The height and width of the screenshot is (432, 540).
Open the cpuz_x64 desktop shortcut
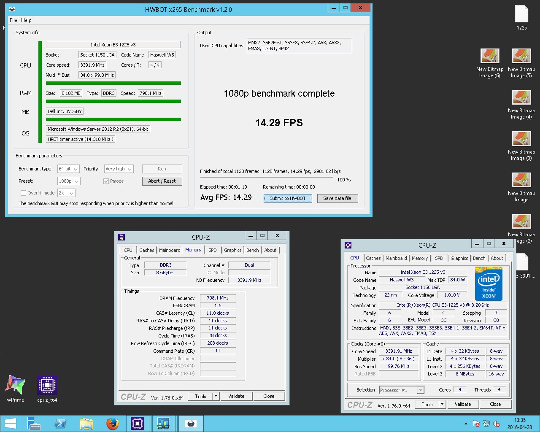click(x=47, y=388)
